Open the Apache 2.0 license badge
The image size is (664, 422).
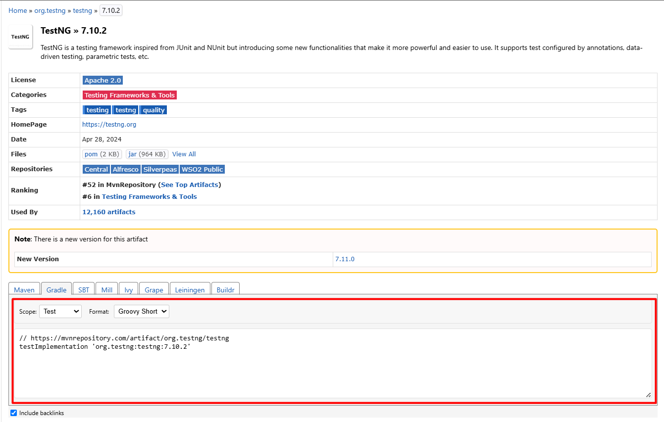pyautogui.click(x=102, y=80)
